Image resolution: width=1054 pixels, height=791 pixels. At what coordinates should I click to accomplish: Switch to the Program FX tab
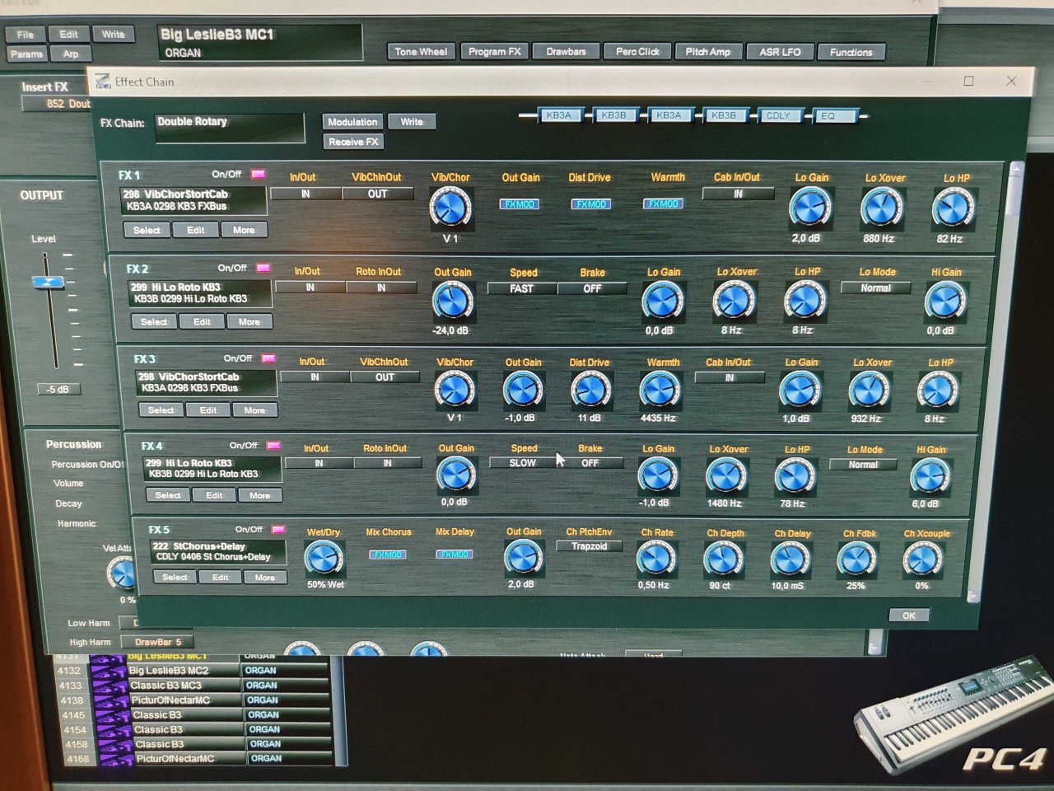point(494,52)
